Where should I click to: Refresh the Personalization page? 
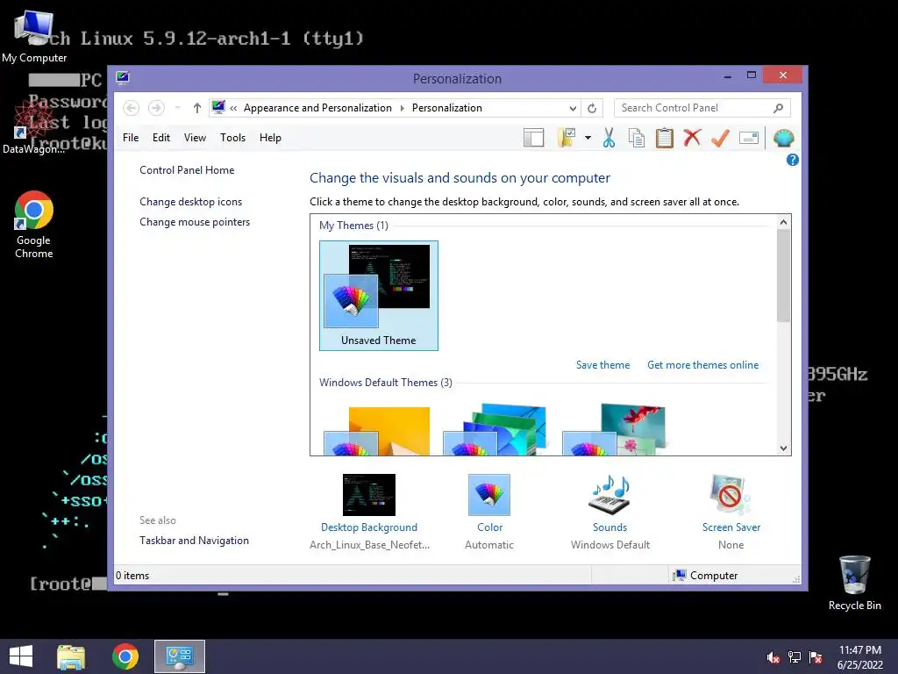coord(592,108)
